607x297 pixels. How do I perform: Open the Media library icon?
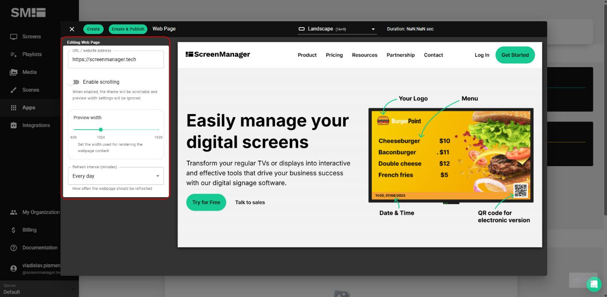[14, 72]
